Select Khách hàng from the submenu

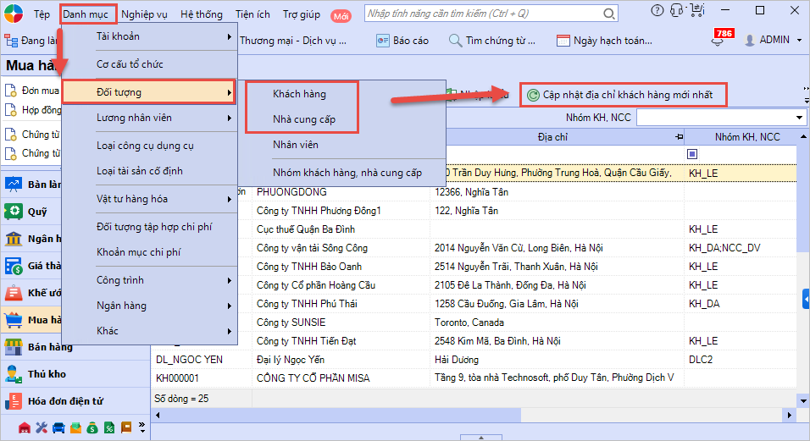point(299,93)
